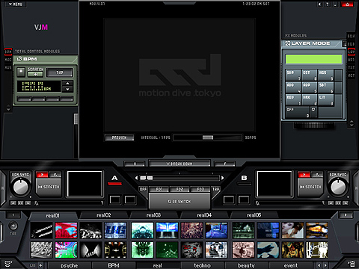Click the deck A loop button

[x=55, y=175]
